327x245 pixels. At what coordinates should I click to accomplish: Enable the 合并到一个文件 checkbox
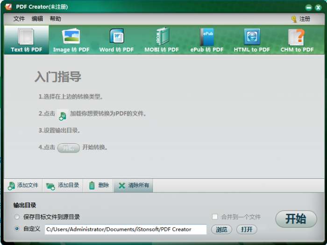click(214, 217)
